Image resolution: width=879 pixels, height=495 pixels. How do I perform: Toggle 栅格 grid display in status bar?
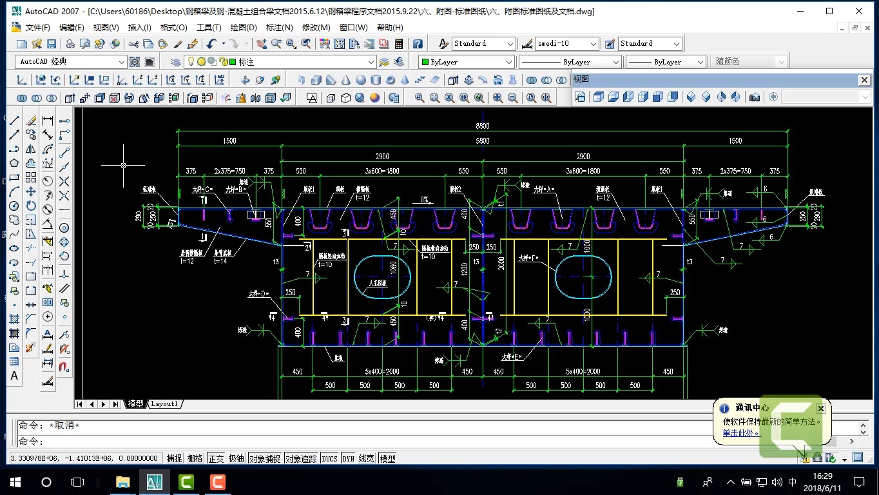pyautogui.click(x=195, y=458)
